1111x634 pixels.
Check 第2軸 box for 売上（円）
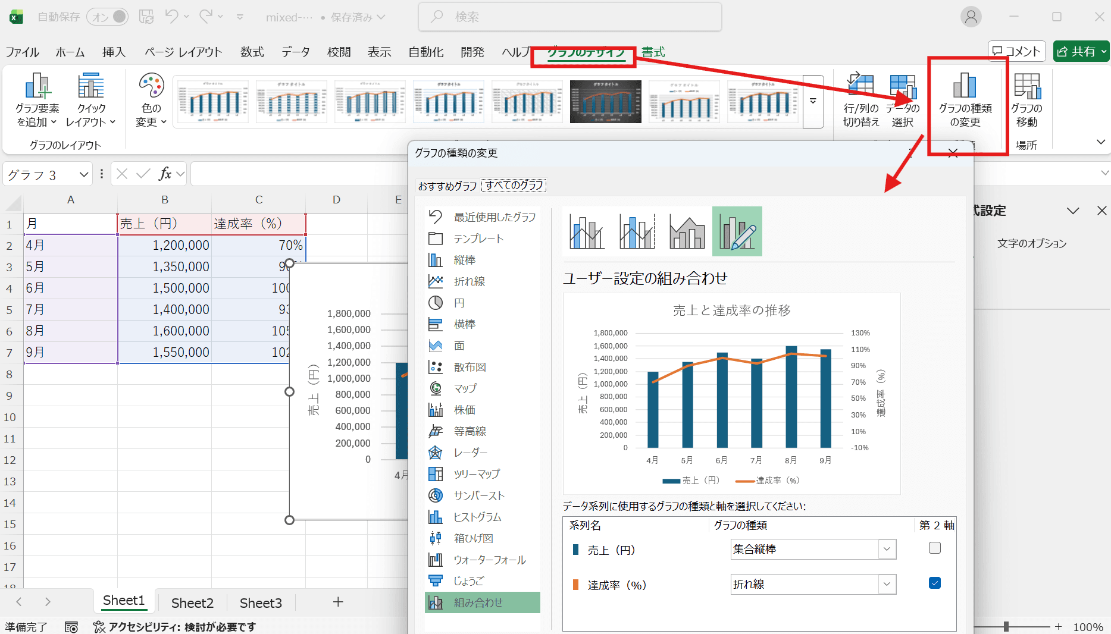pos(934,548)
